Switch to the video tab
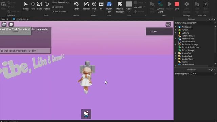 (3, 19)
